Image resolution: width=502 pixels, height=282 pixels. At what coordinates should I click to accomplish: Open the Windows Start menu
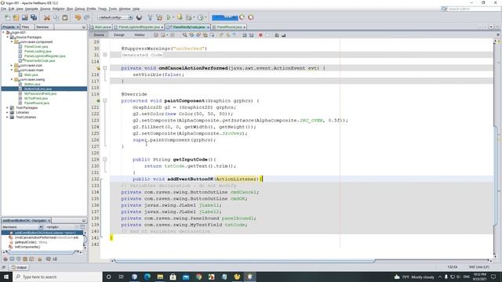[x=6, y=277]
